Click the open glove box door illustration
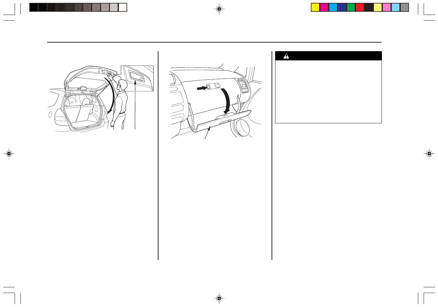Screen dimensions: 438x307 (x=220, y=122)
